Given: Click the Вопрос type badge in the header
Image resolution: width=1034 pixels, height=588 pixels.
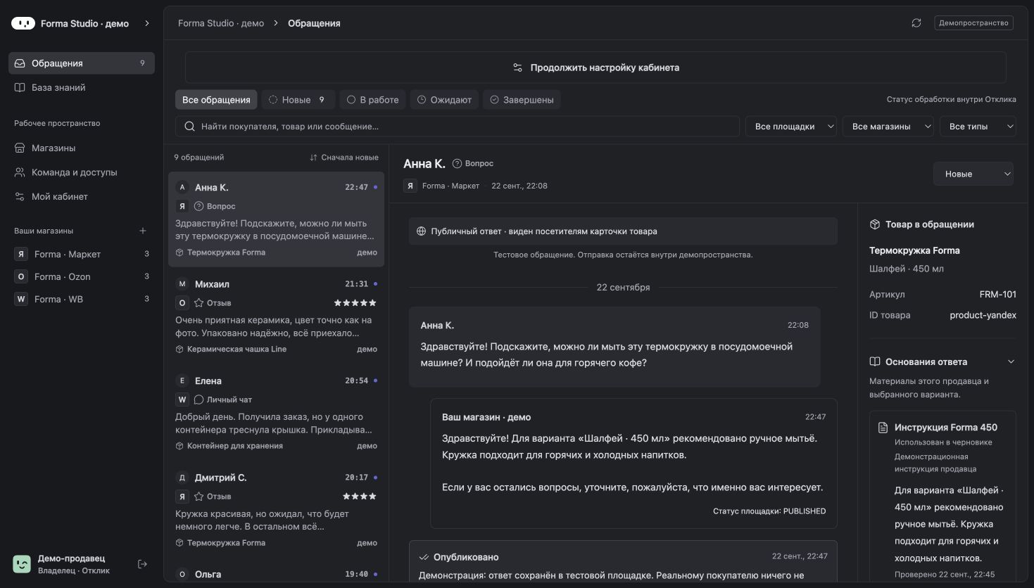Looking at the screenshot, I should tap(473, 164).
